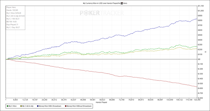Screen dimensions: 210x111
Task: Click the x-axis tick label '12,125'
Action: click(x=25, y=100)
